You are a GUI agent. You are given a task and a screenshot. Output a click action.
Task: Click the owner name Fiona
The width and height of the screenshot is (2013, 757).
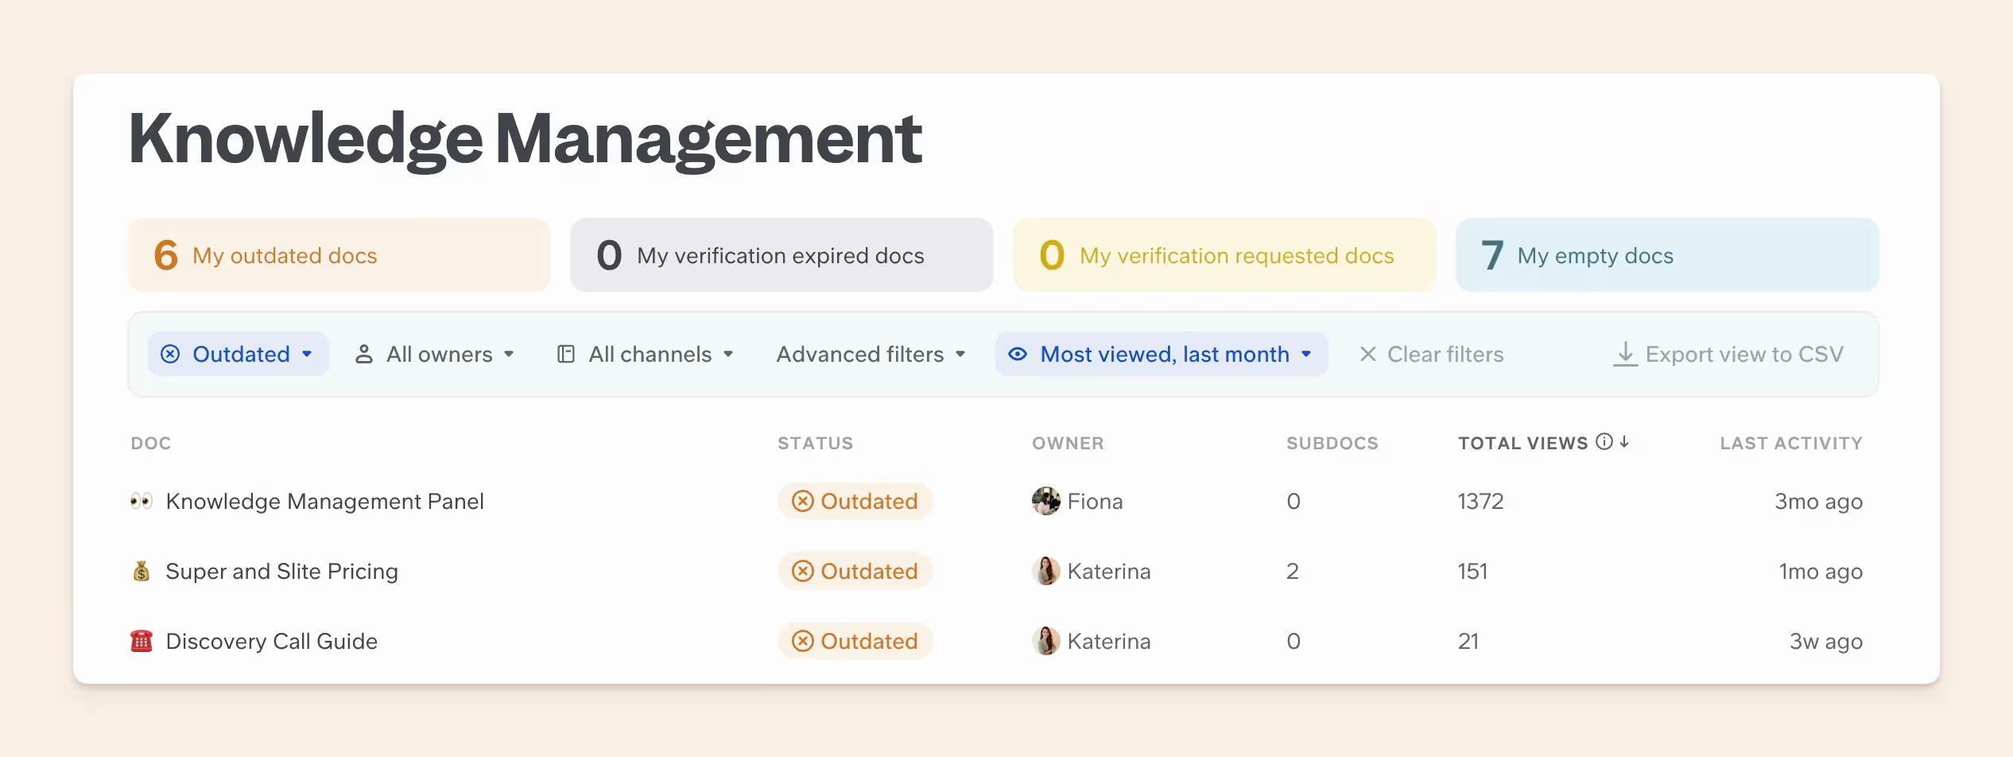[x=1095, y=501]
